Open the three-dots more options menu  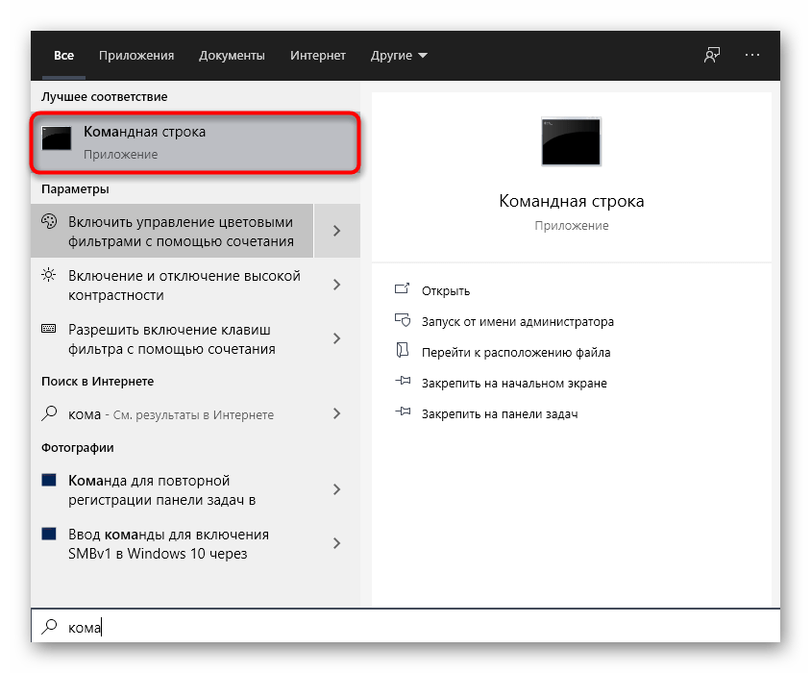(x=751, y=56)
